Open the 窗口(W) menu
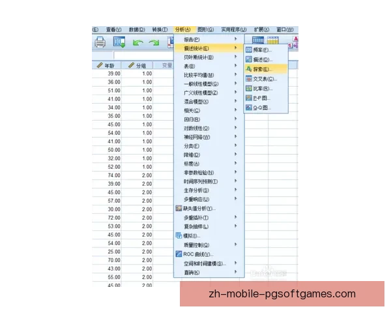The height and width of the screenshot is (313, 391). point(285,29)
